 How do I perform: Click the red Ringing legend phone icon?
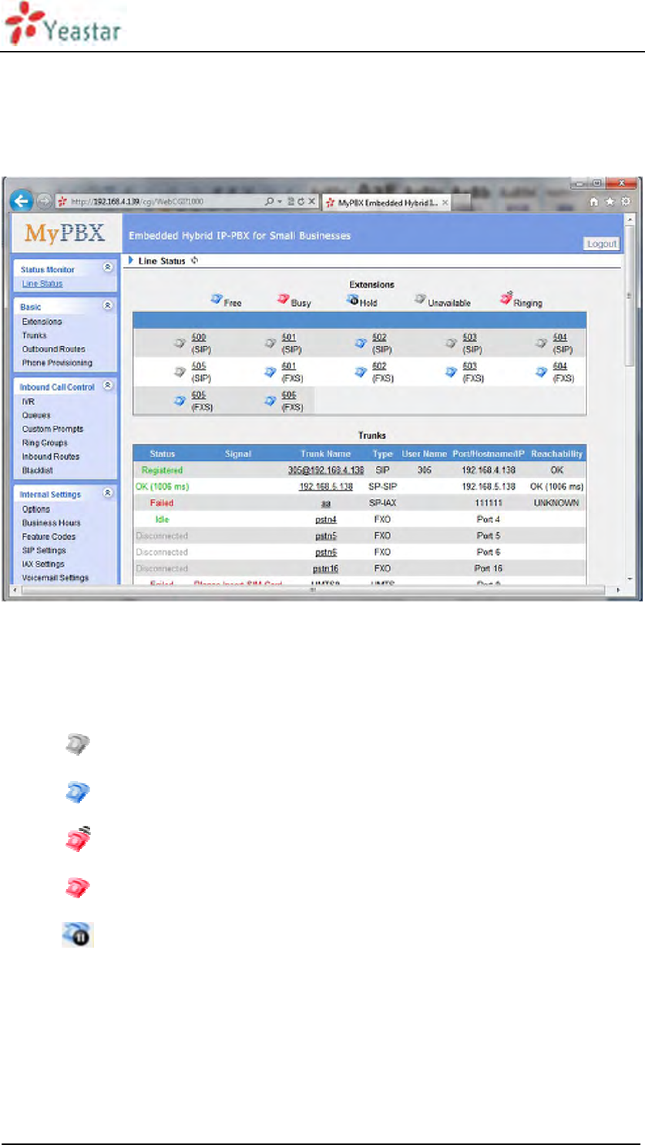[x=506, y=298]
